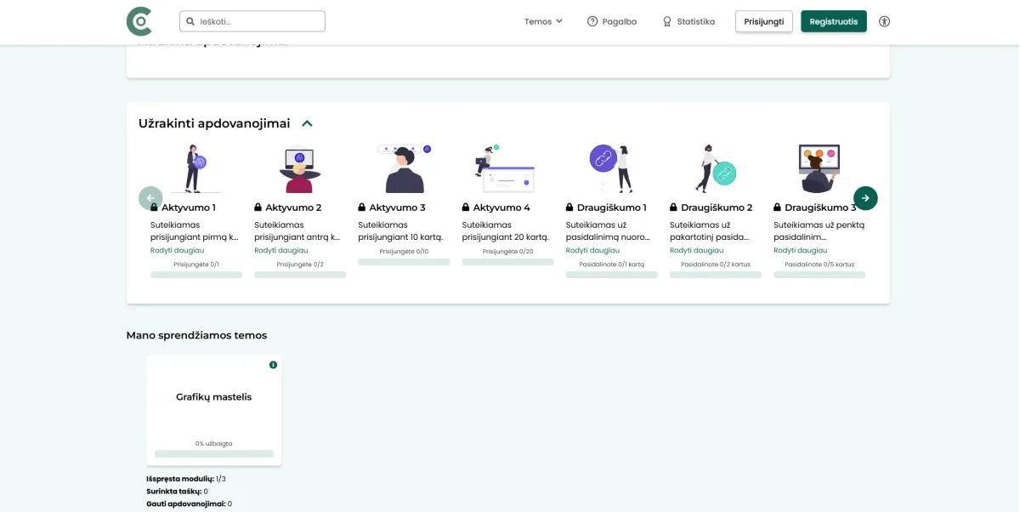The width and height of the screenshot is (1020, 512).
Task: Expand Rodyti daugiau under Aktyvumo 1
Action: pyautogui.click(x=177, y=251)
